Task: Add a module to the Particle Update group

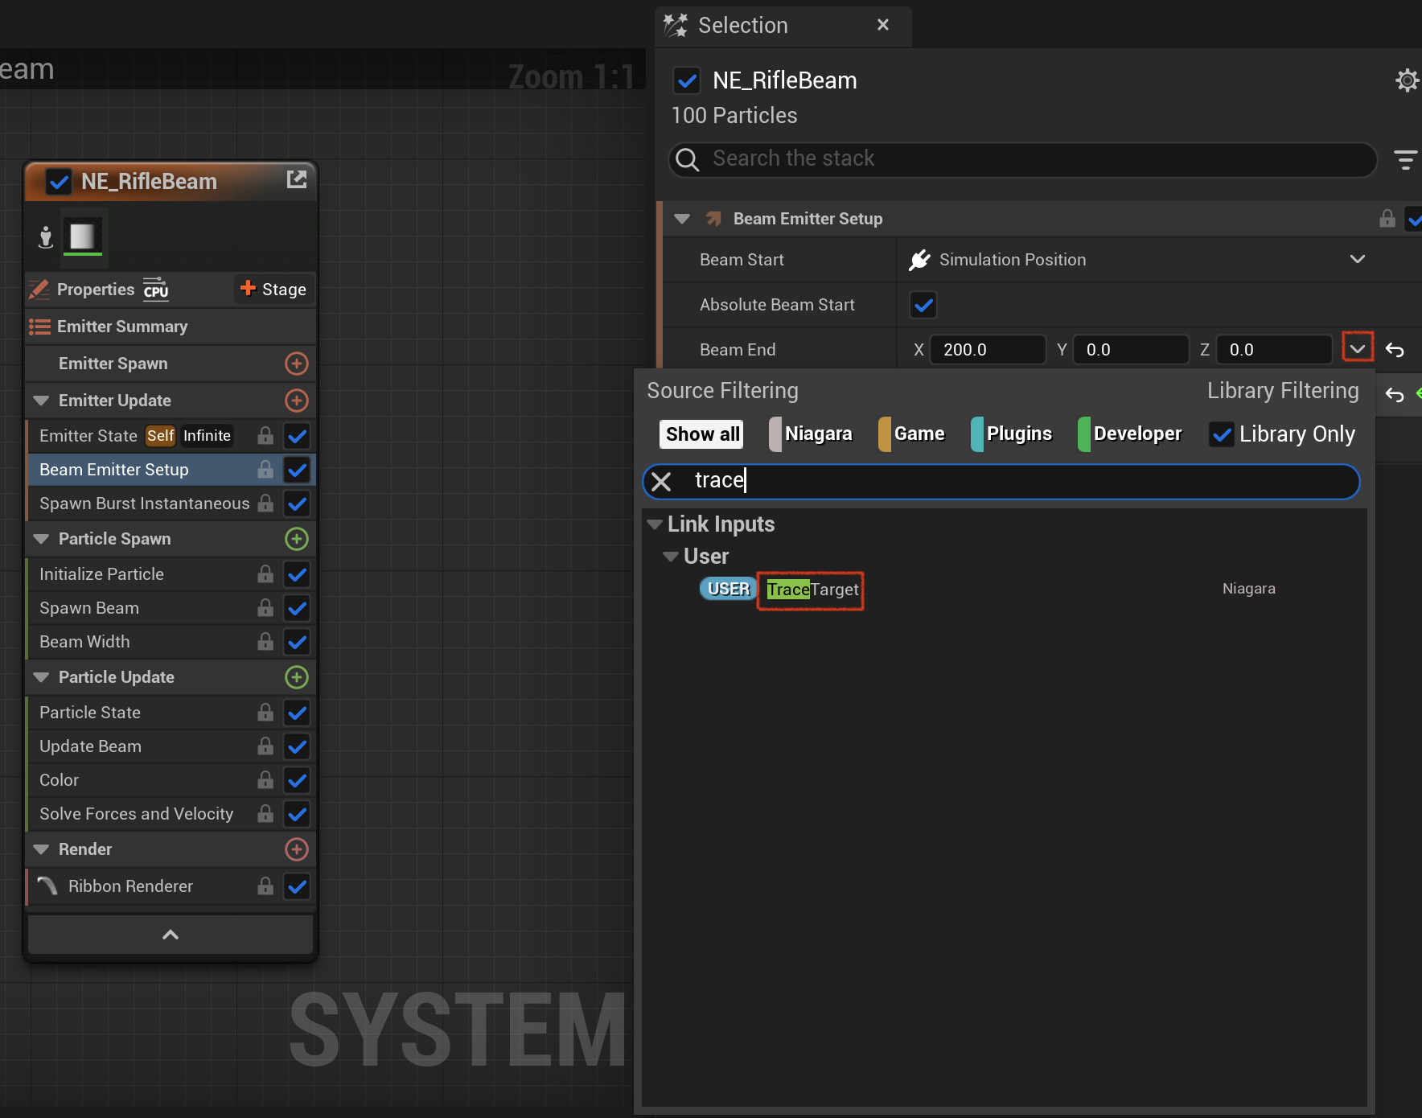Action: coord(297,677)
